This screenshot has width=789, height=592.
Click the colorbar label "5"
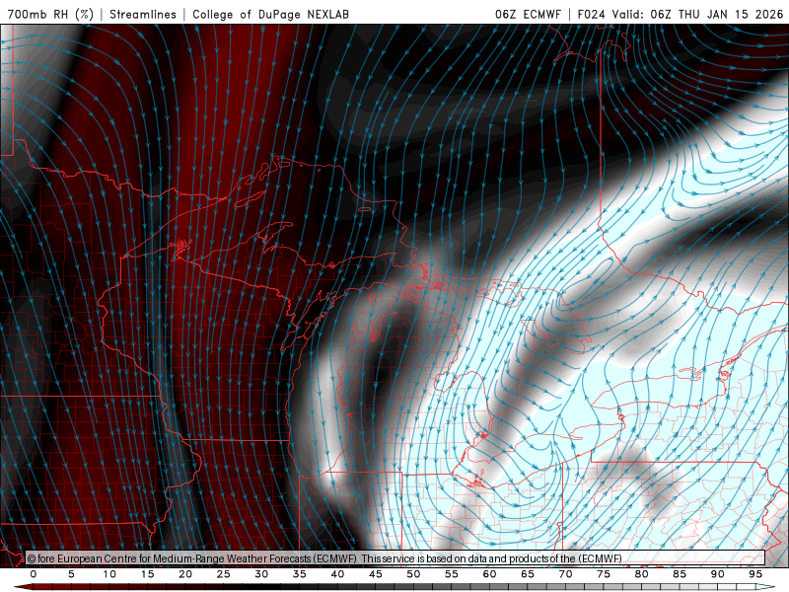point(71,574)
